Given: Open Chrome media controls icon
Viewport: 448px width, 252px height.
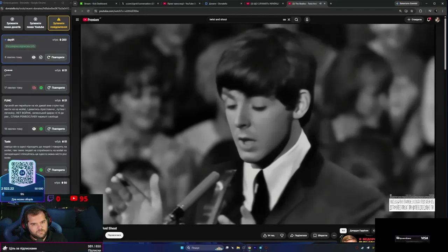Looking at the screenshot, I should point(430,11).
